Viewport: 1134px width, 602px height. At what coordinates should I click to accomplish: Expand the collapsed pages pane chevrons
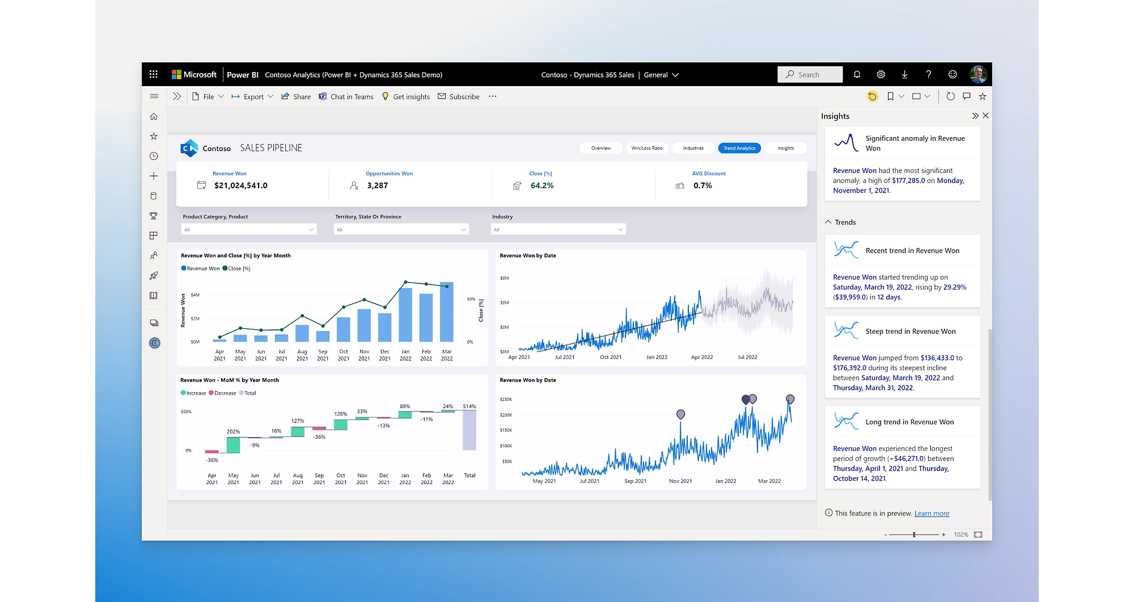coord(177,96)
